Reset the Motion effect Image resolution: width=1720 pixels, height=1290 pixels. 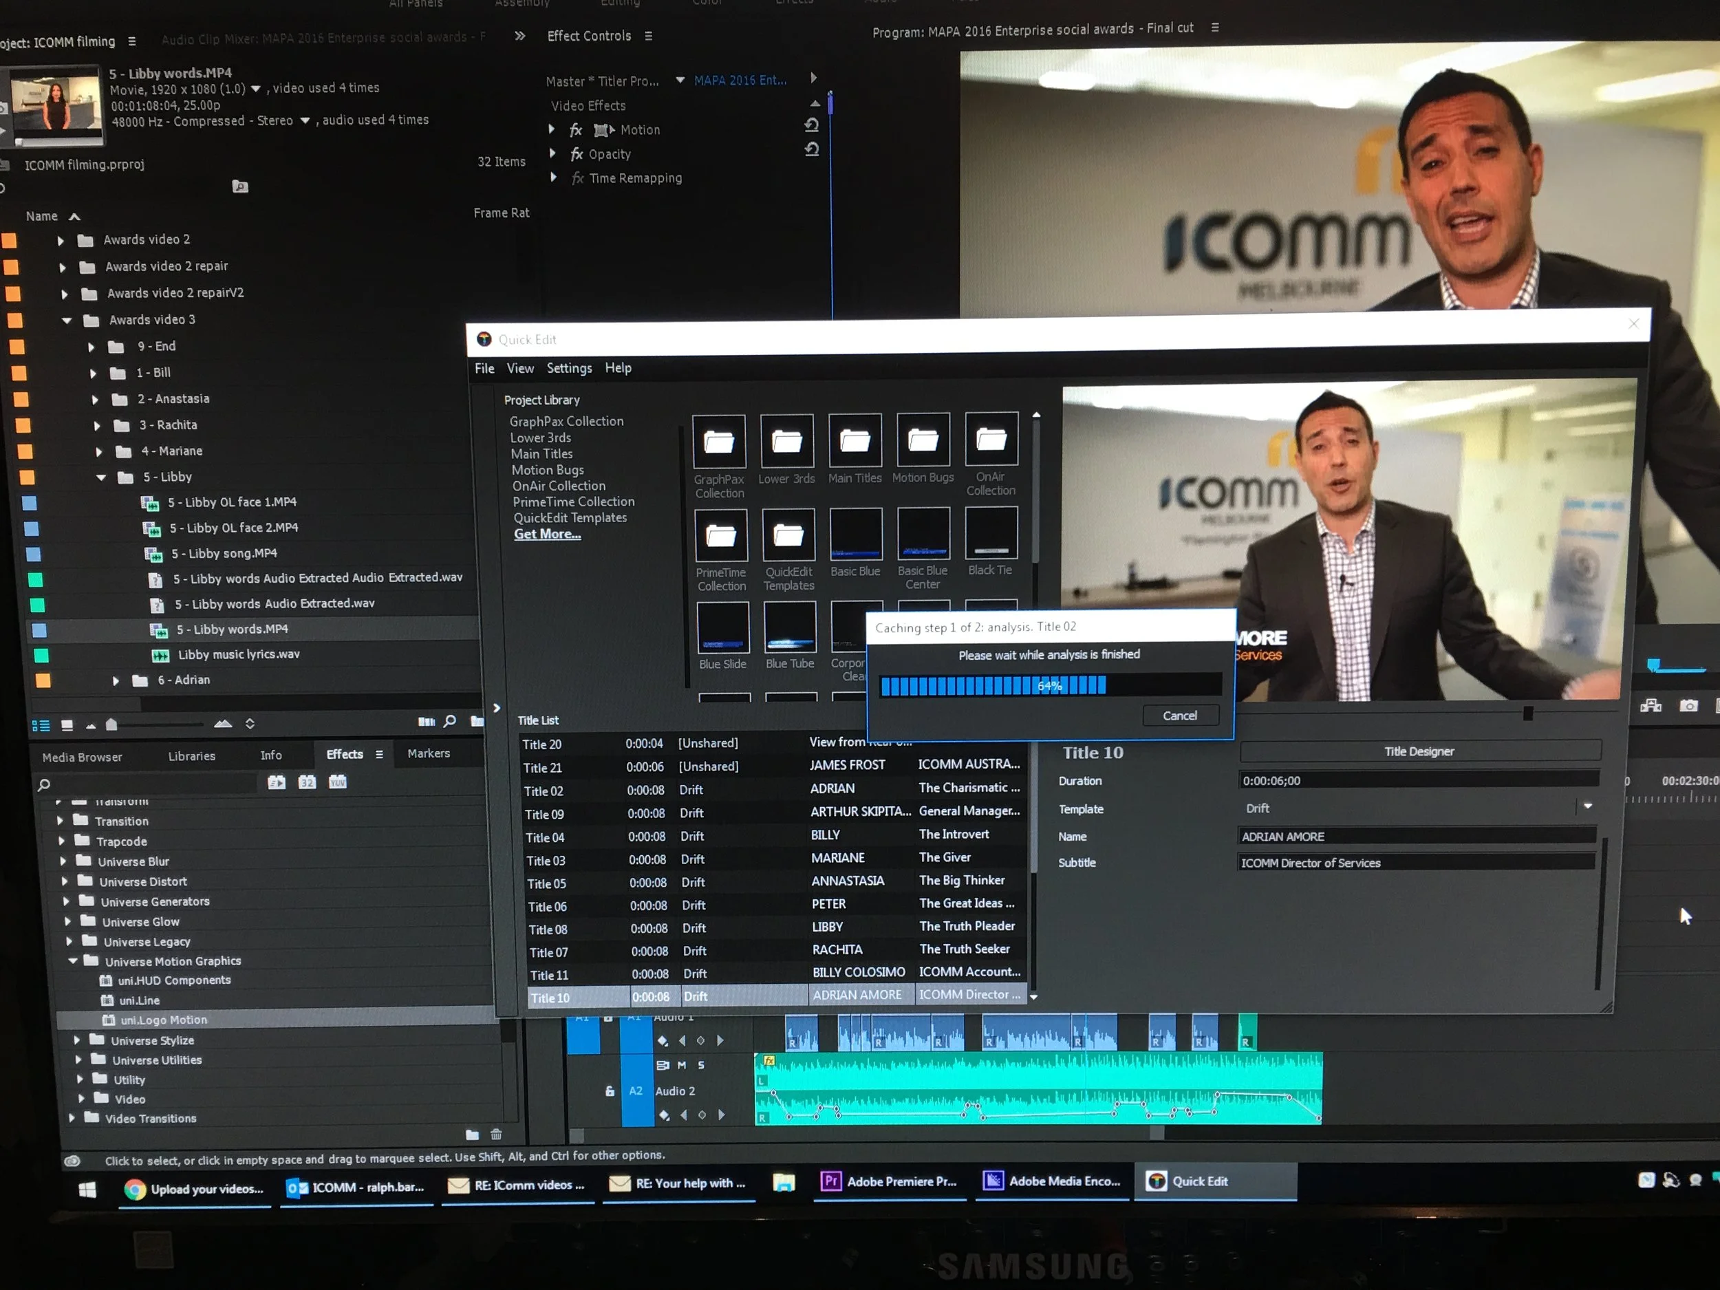click(x=811, y=126)
